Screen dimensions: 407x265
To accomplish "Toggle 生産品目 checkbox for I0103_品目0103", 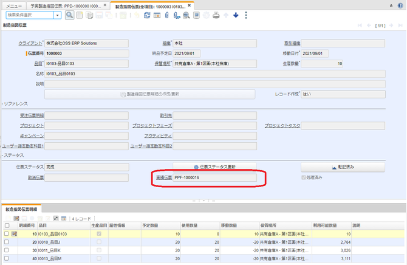I will coord(99,234).
